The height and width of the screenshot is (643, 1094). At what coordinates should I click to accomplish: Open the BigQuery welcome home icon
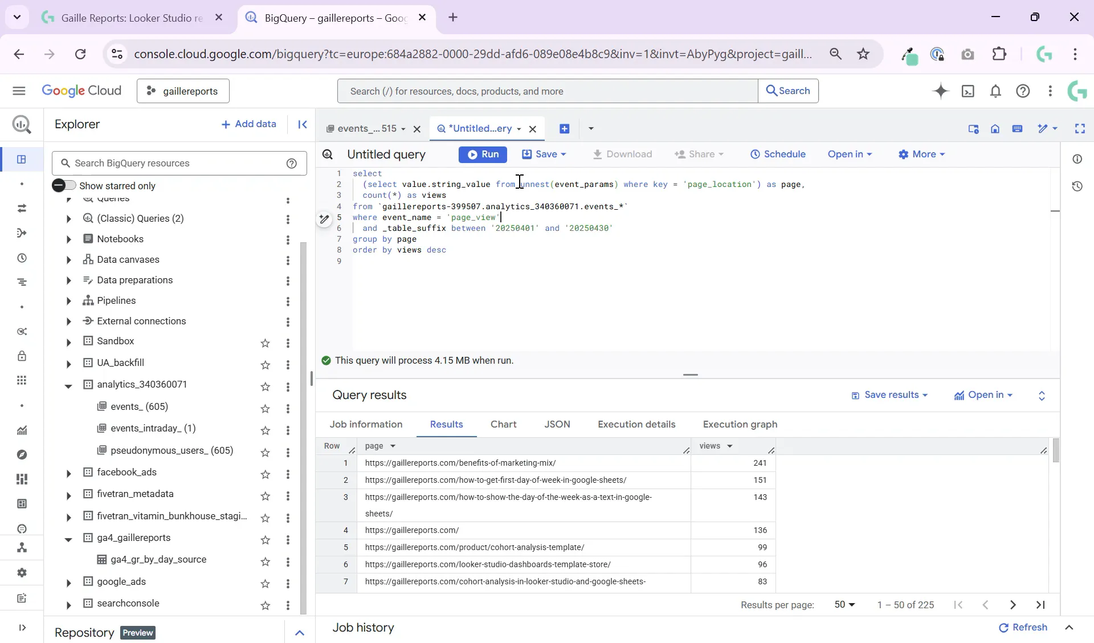click(995, 129)
